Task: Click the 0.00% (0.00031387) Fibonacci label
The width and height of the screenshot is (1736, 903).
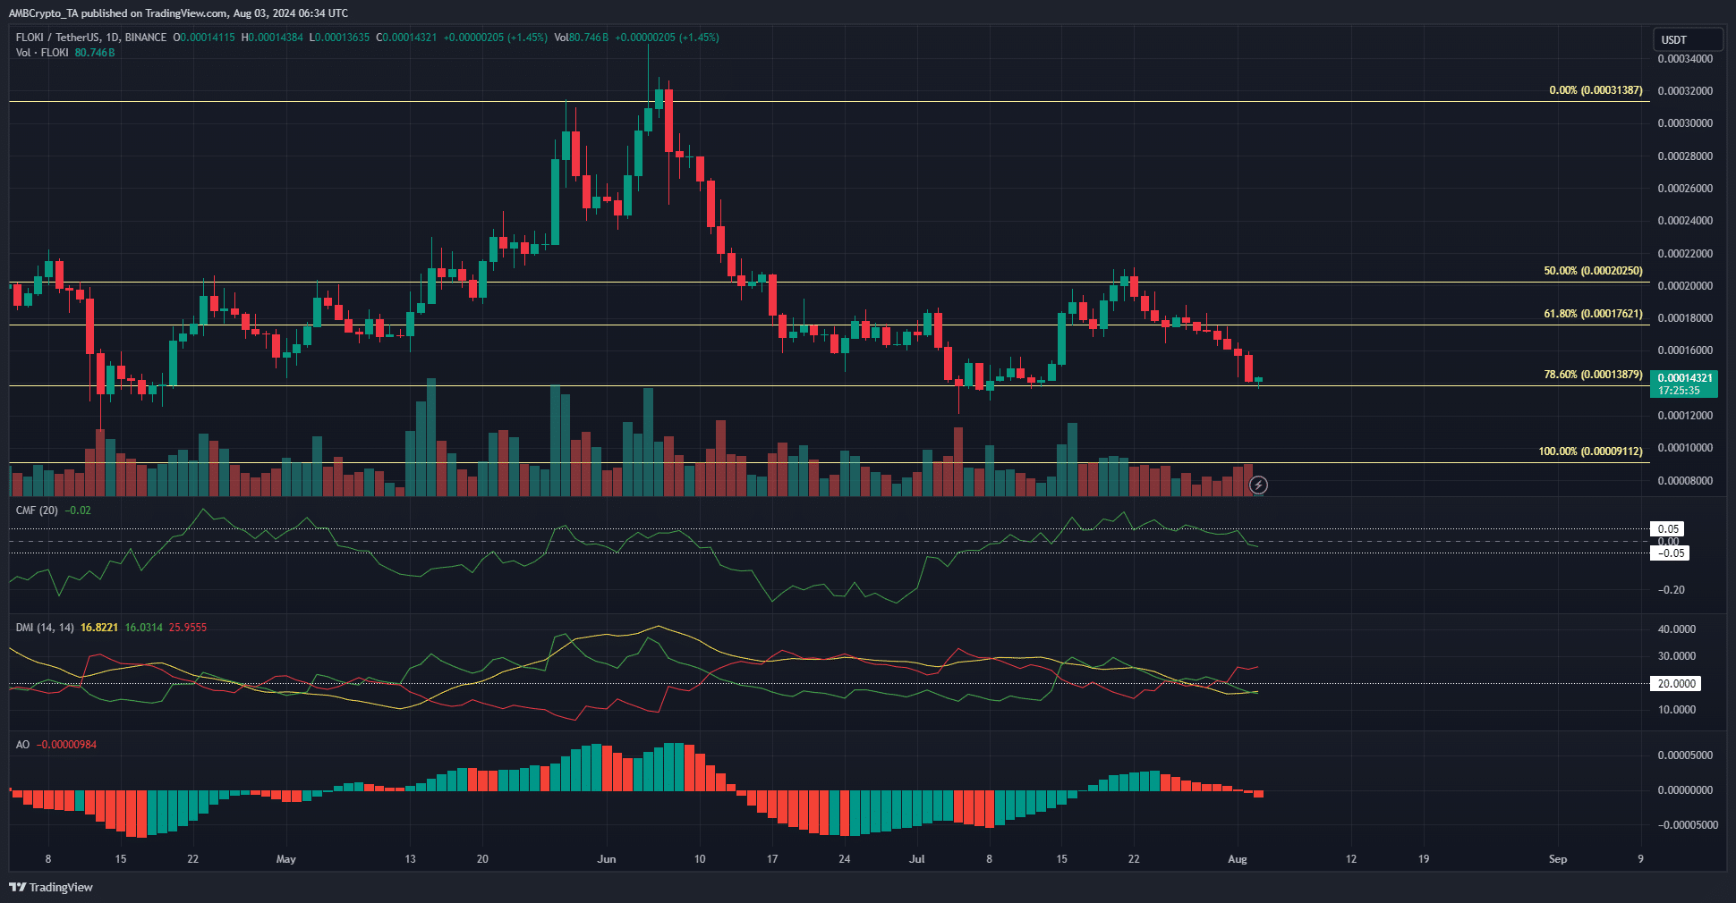Action: [1596, 90]
